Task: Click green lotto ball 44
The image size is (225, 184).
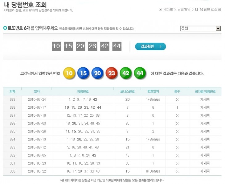Action: (x=140, y=73)
